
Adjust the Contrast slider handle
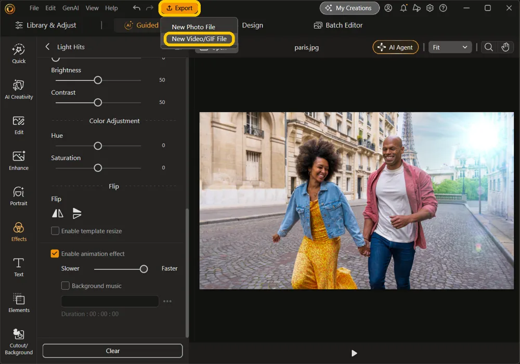coord(98,102)
